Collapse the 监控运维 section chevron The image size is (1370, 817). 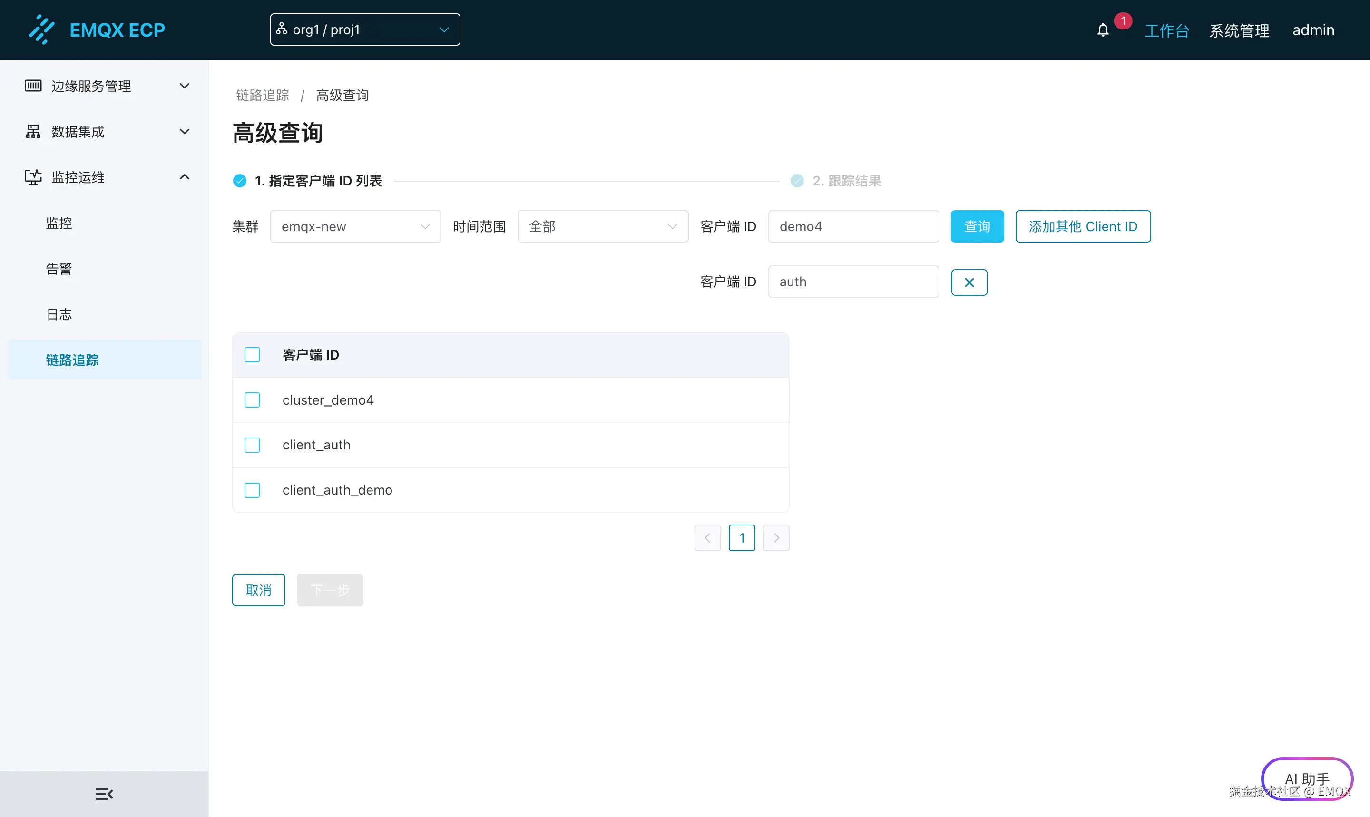[185, 177]
